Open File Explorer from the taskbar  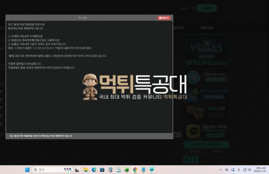tap(86, 170)
